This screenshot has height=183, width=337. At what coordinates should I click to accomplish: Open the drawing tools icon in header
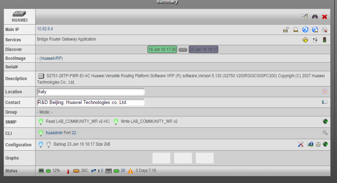coord(305,16)
